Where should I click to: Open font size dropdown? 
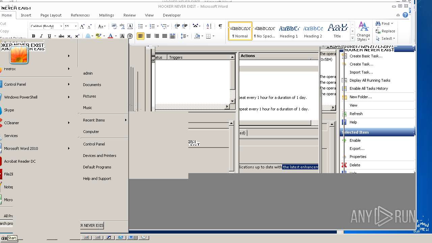tap(76, 26)
